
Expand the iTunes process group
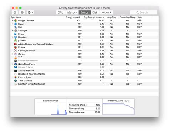click(12, 54)
